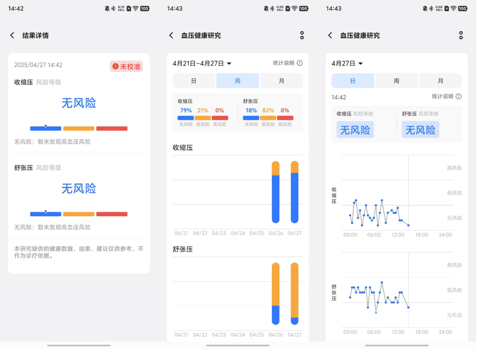Screen dimensions: 477x350
Task: Tap info icon beside 统计说明 in daily view
Action: pos(459,97)
